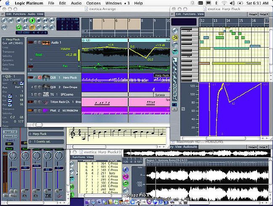This screenshot has width=273, height=206.
Task: Toggle the Vol checkbox in instrument parameters
Action: 10,100
